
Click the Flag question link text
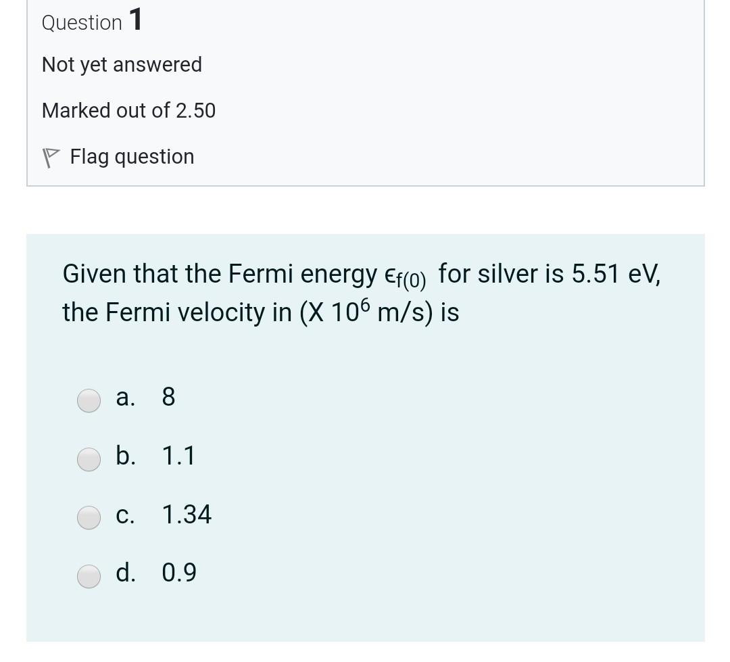(x=132, y=157)
